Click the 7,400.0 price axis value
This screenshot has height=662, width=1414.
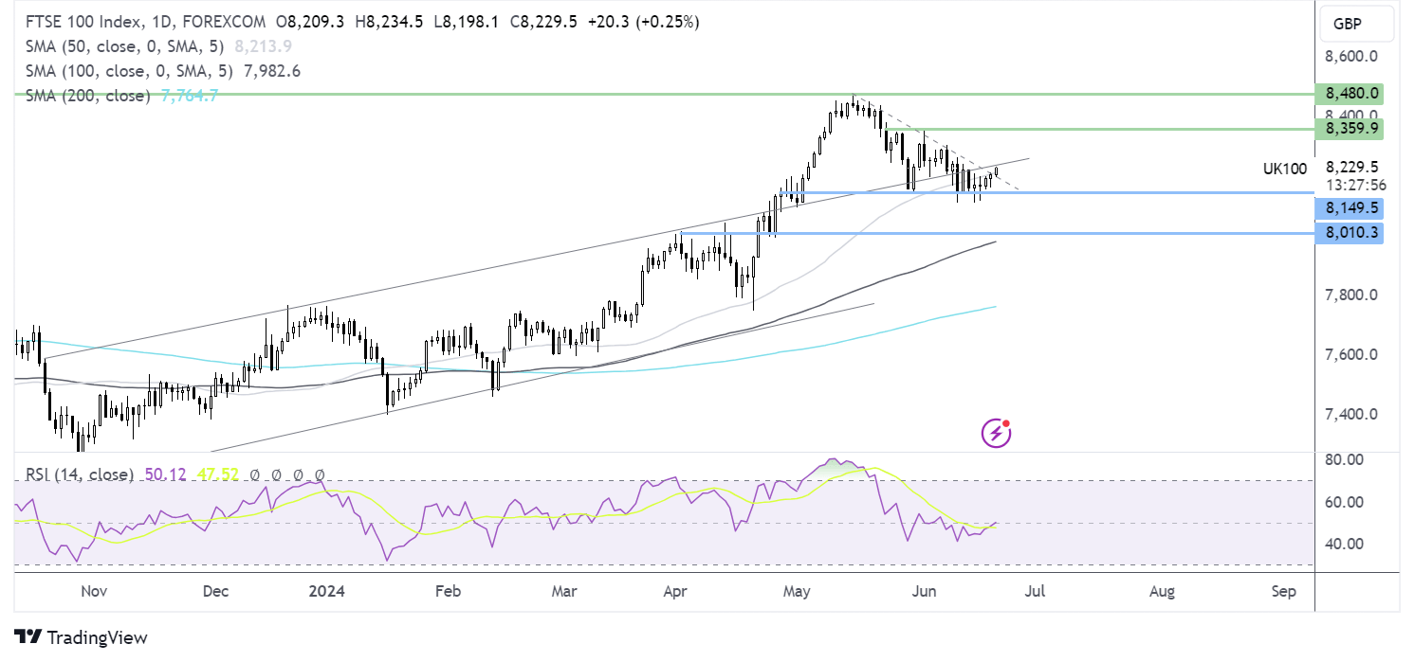pyautogui.click(x=1351, y=414)
